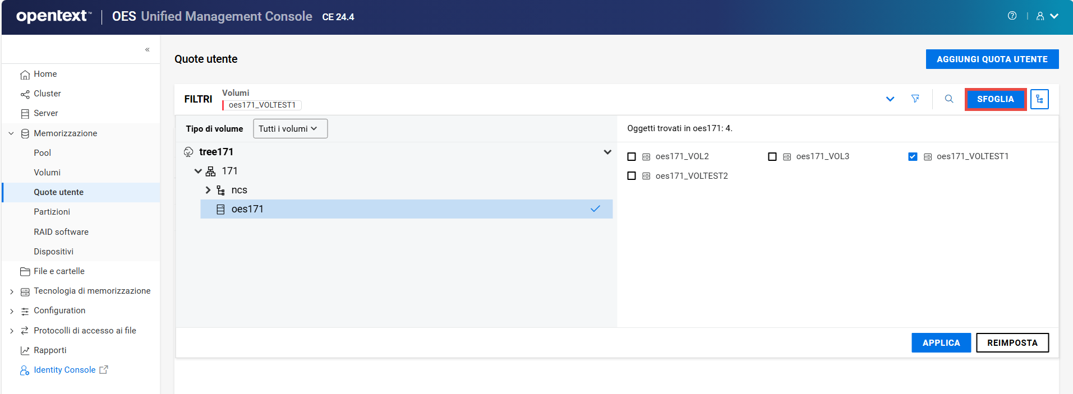Collapse the 171 tree node
Image resolution: width=1073 pixels, height=394 pixels.
pyautogui.click(x=198, y=171)
